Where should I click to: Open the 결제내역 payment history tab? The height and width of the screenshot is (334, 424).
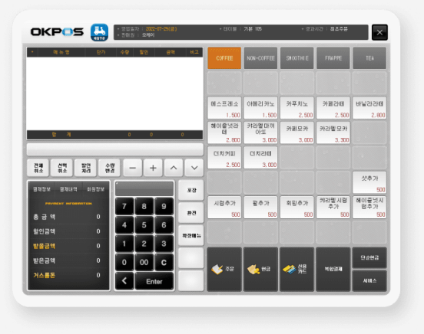(68, 189)
